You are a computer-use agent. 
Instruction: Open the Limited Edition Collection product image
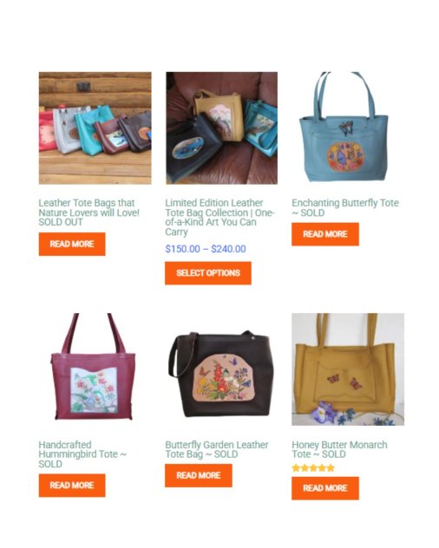click(x=221, y=128)
